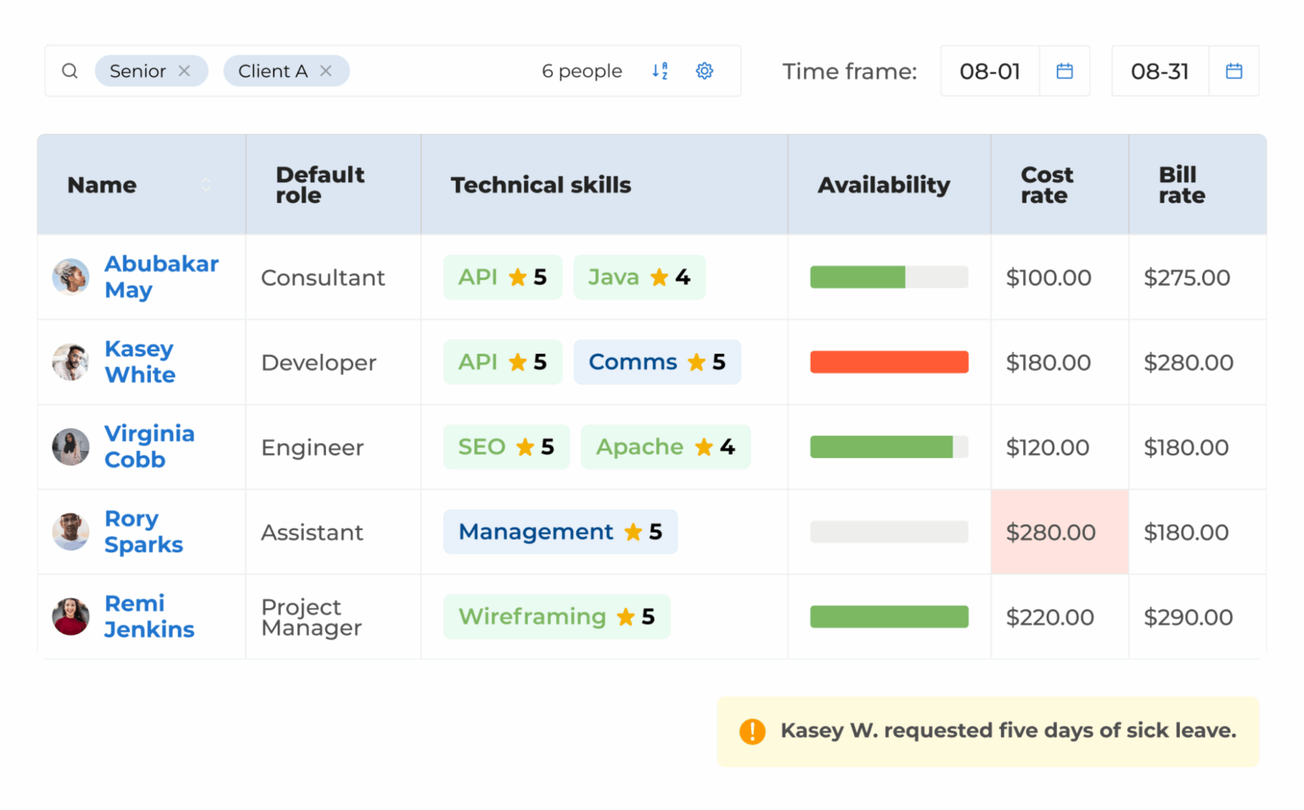
Task: Remove the Senior filter chip
Action: (x=184, y=71)
